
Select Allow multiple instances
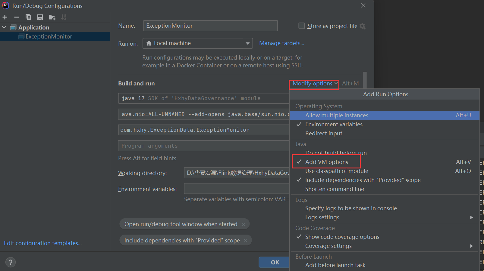(337, 115)
